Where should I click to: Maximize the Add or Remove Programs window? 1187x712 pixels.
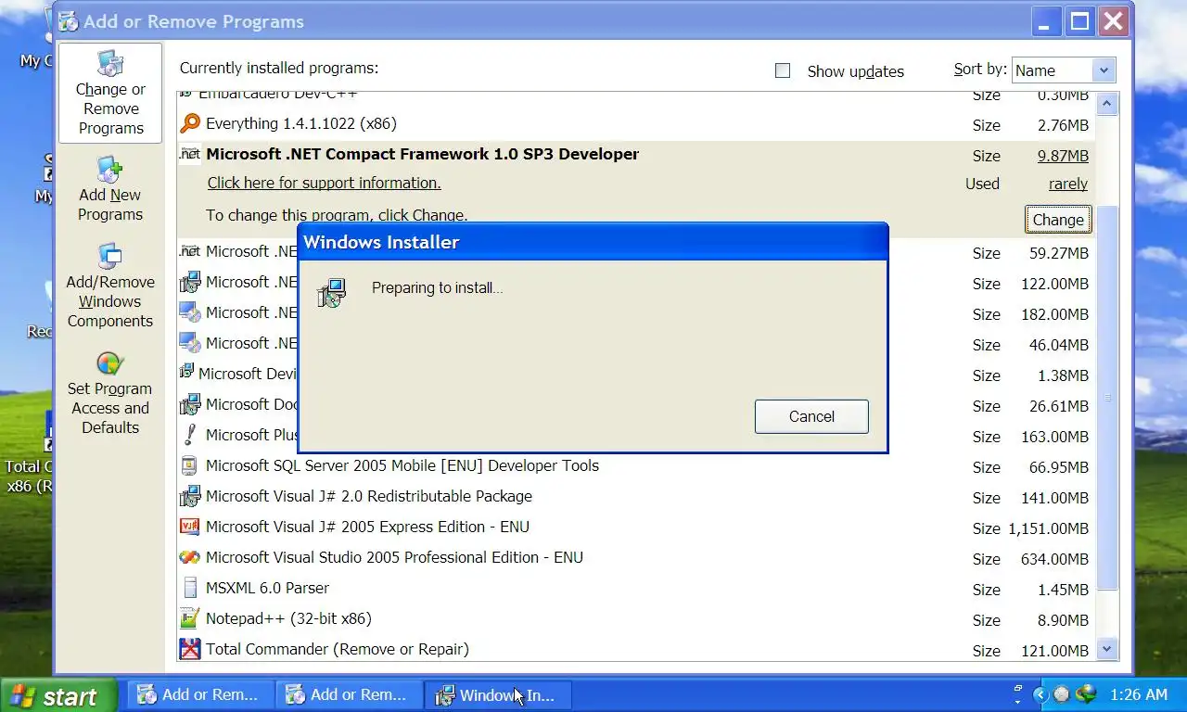(x=1079, y=21)
